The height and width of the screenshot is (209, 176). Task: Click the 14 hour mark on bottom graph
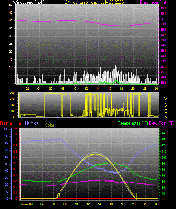(x=99, y=204)
